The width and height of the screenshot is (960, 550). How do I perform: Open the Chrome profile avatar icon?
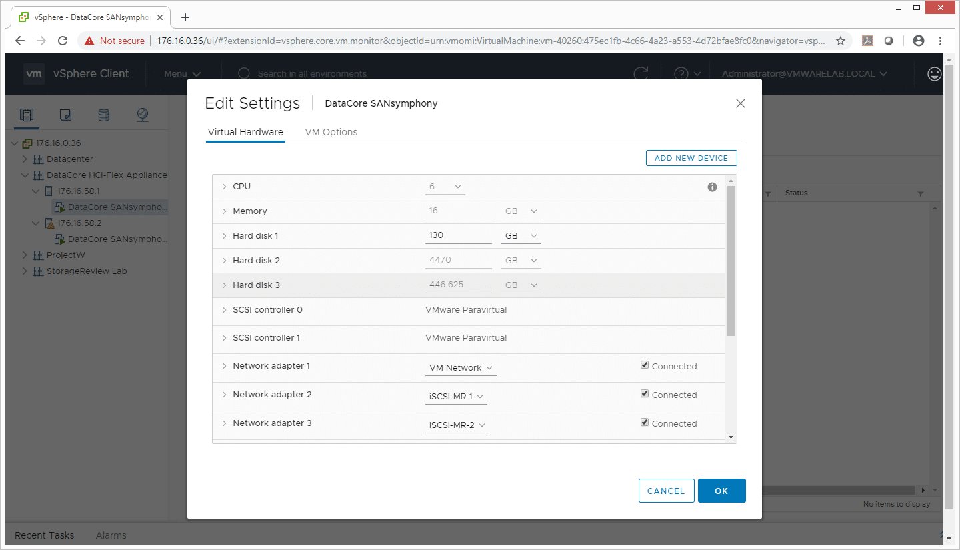919,41
